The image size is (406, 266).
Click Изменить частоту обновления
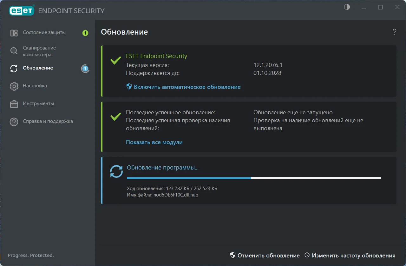coord(353,256)
